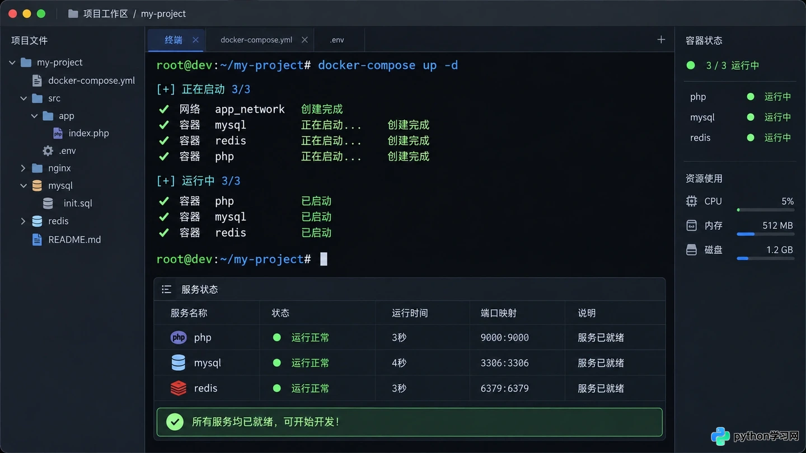Click the green status dot in php container row
This screenshot has height=453, width=806.
pyautogui.click(x=751, y=96)
